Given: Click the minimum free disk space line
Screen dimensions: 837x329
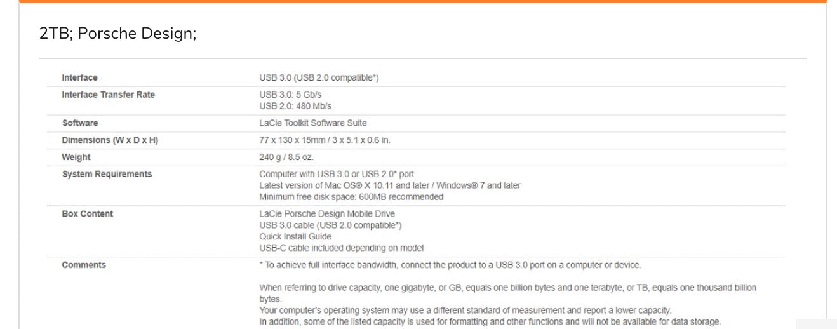Looking at the screenshot, I should point(351,197).
